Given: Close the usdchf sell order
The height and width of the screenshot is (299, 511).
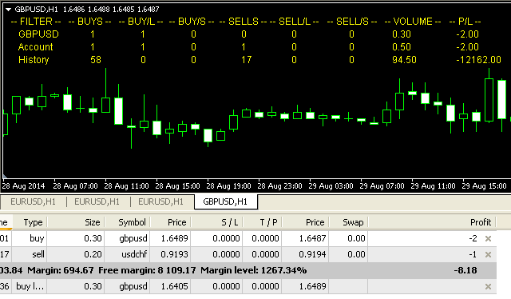Looking at the screenshot, I should coord(488,254).
